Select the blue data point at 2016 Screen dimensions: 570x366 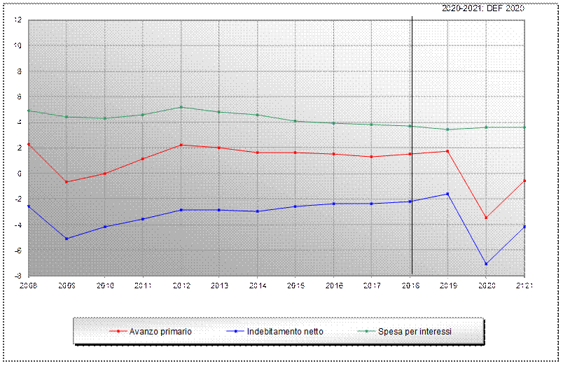[x=333, y=204]
